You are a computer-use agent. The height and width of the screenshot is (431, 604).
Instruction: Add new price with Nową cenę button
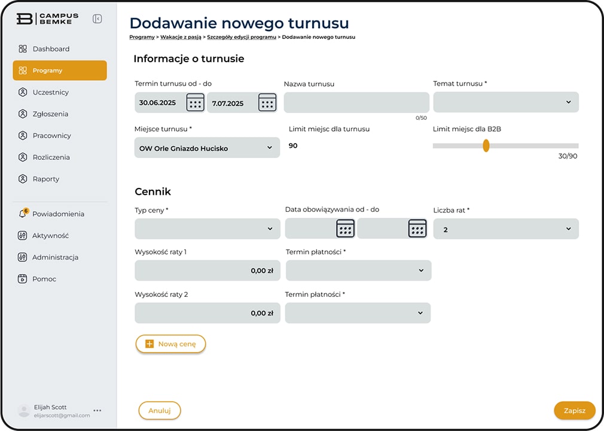(x=170, y=344)
